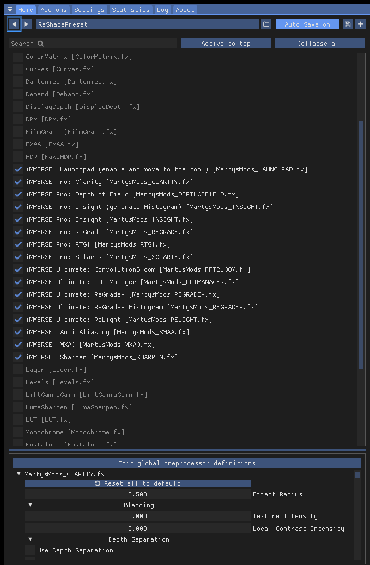
Task: Uncheck Insight (generate Histogram) effect
Action: [18, 207]
